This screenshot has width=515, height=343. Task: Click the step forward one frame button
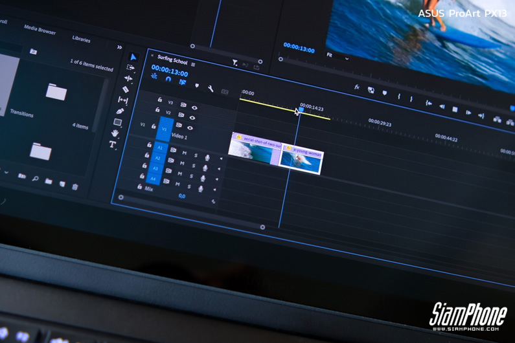(x=468, y=113)
